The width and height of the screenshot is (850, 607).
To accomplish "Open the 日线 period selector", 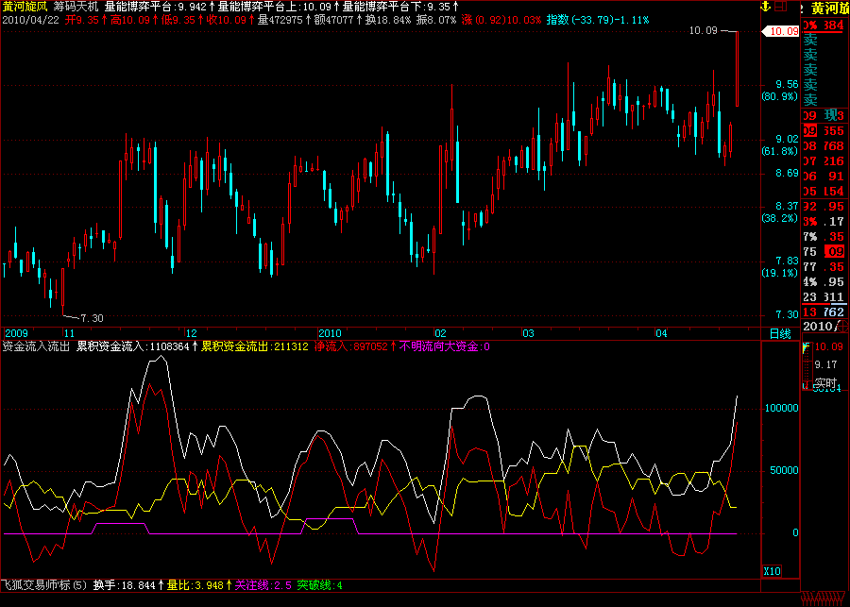I will coord(780,333).
